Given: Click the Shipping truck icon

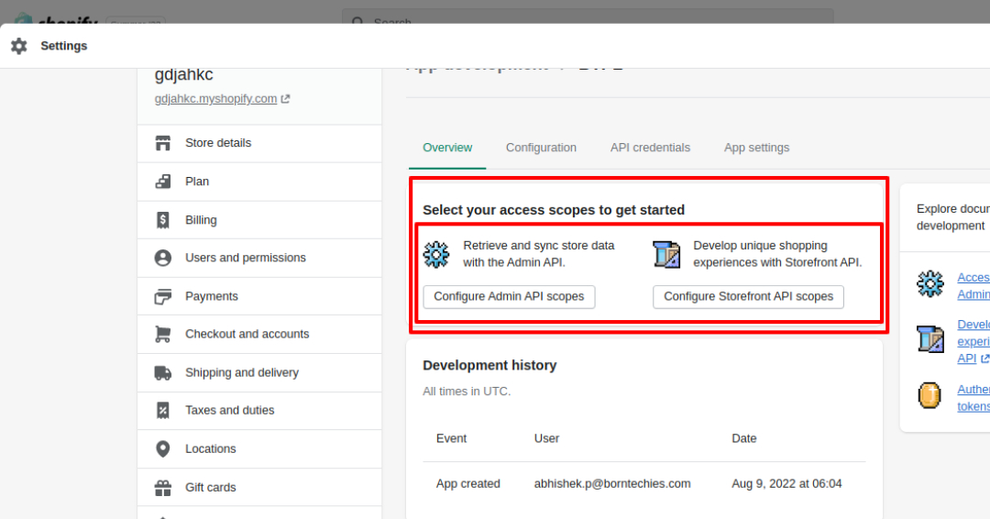Looking at the screenshot, I should click(163, 372).
